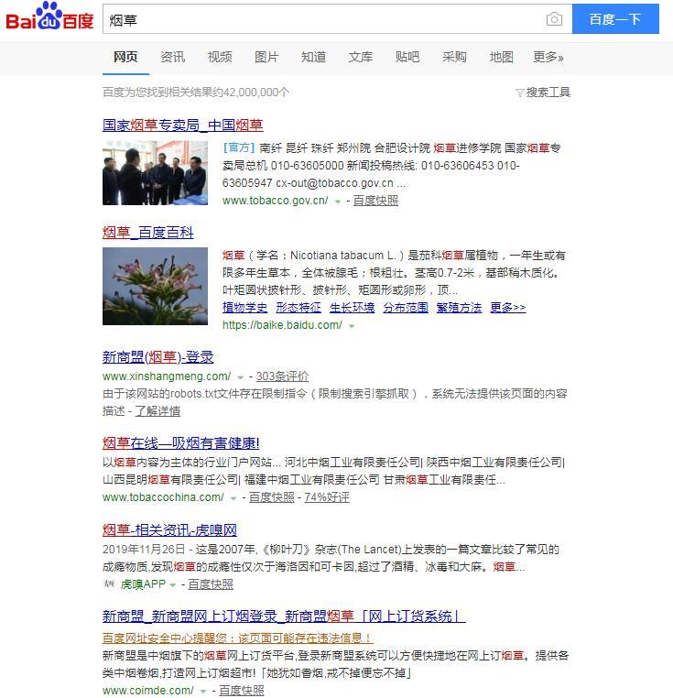Expand the 更多» tab menu

click(x=548, y=57)
